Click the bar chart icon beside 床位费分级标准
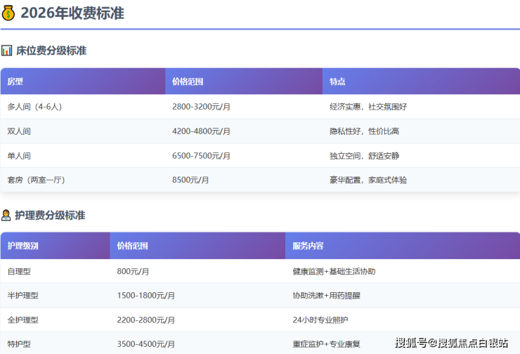520x354 pixels. [x=7, y=51]
